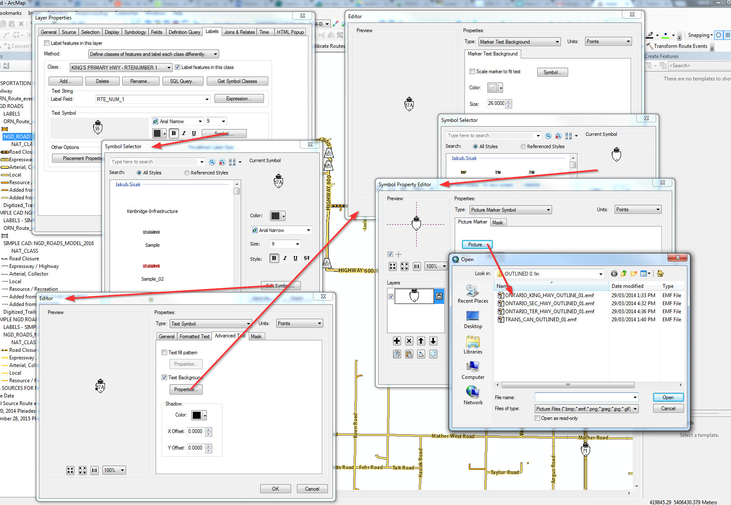
Task: Open Shadow color swatch in bottom Editor
Action: [199, 415]
